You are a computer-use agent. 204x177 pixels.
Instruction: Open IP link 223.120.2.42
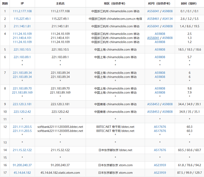click(22, 112)
